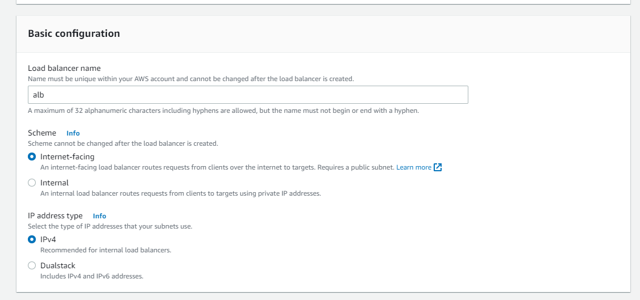
Task: Click the Internal option label text
Action: (x=55, y=183)
